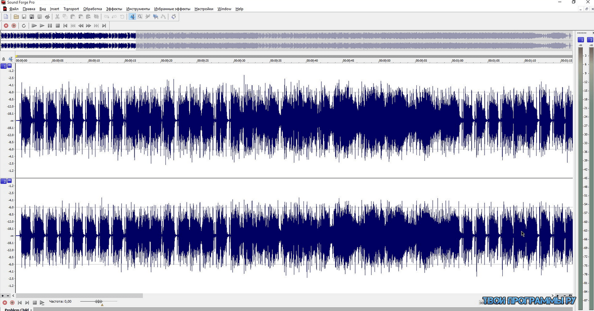The height and width of the screenshot is (311, 594).
Task: Select the Envelope tool icon
Action: 163,17
